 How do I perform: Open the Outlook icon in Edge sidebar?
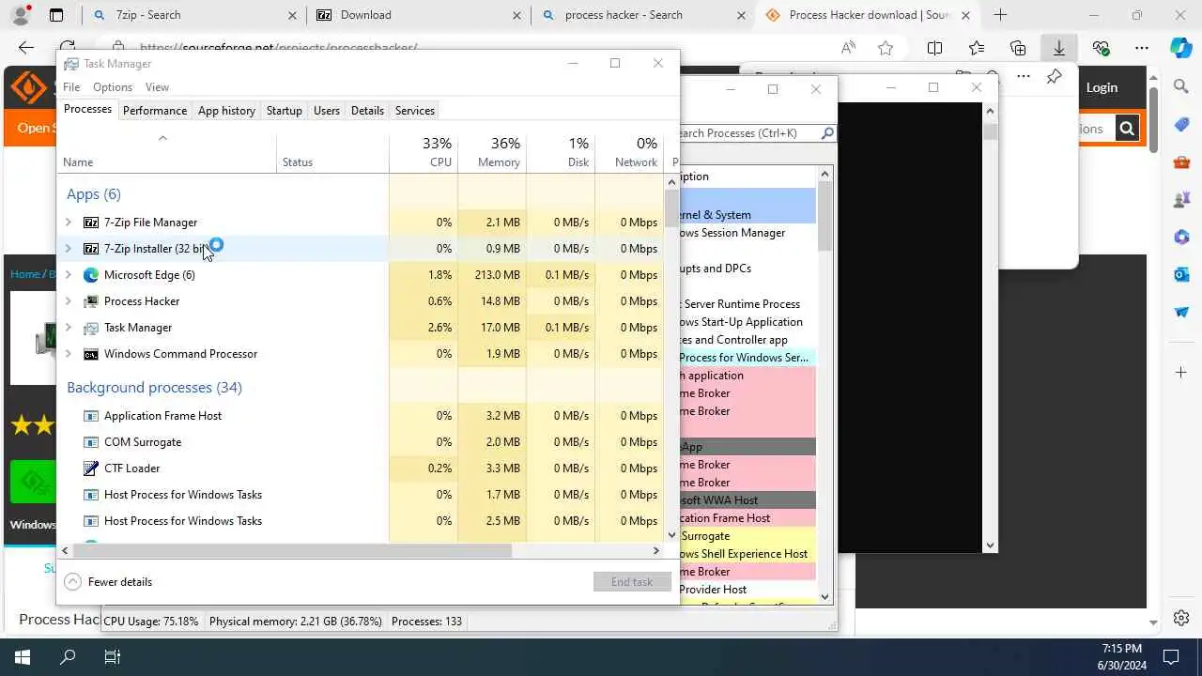click(x=1181, y=274)
